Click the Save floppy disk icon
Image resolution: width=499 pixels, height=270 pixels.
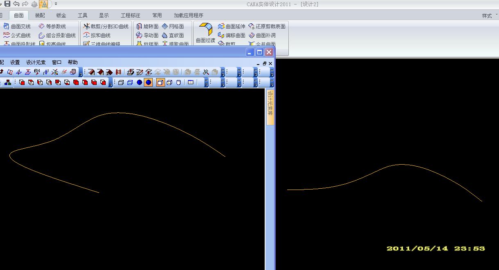pos(7,4)
